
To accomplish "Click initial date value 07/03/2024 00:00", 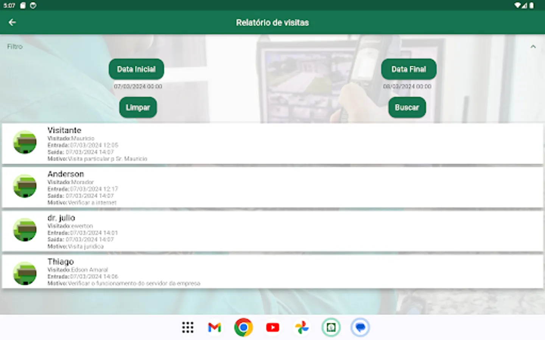I will (138, 87).
